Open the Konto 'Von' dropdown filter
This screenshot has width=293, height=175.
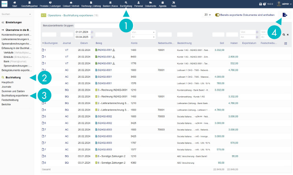[142, 32]
